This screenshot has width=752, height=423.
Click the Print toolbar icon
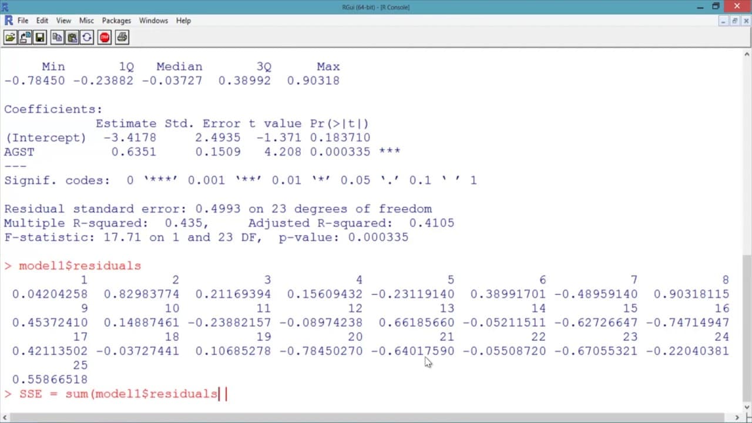[122, 38]
